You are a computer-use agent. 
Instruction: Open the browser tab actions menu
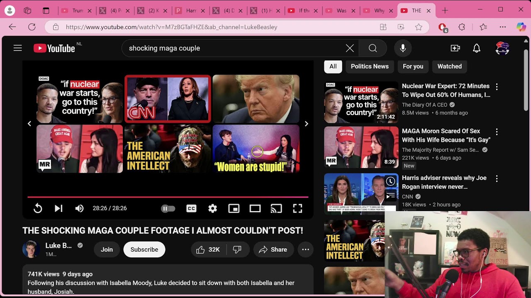46,10
